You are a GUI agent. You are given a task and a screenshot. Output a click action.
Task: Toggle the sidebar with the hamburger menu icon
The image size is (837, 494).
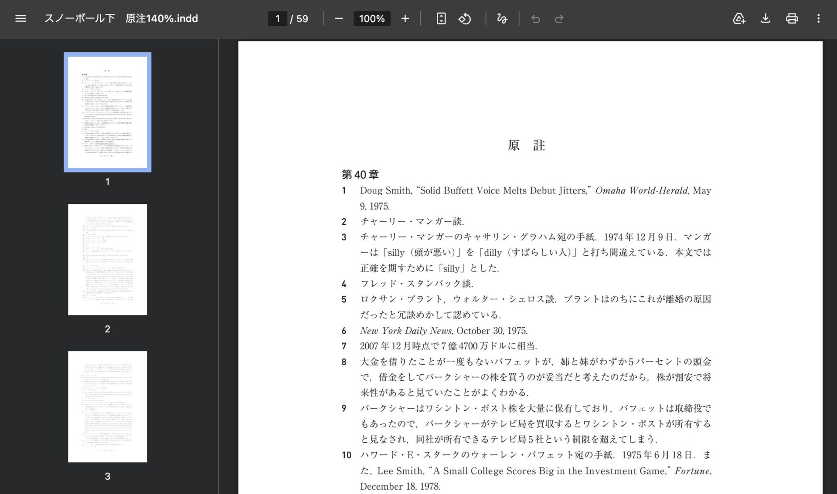pos(20,19)
